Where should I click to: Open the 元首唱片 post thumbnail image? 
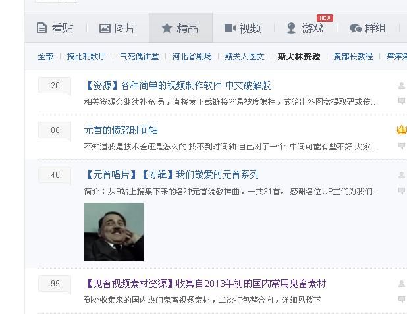pyautogui.click(x=114, y=232)
